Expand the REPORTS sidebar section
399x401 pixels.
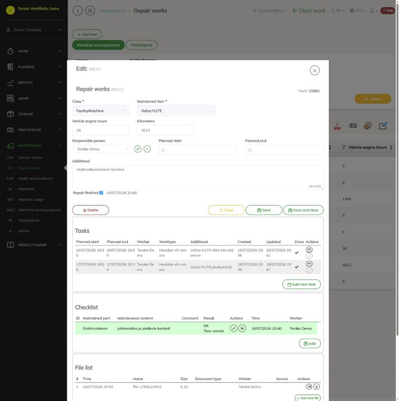click(34, 83)
